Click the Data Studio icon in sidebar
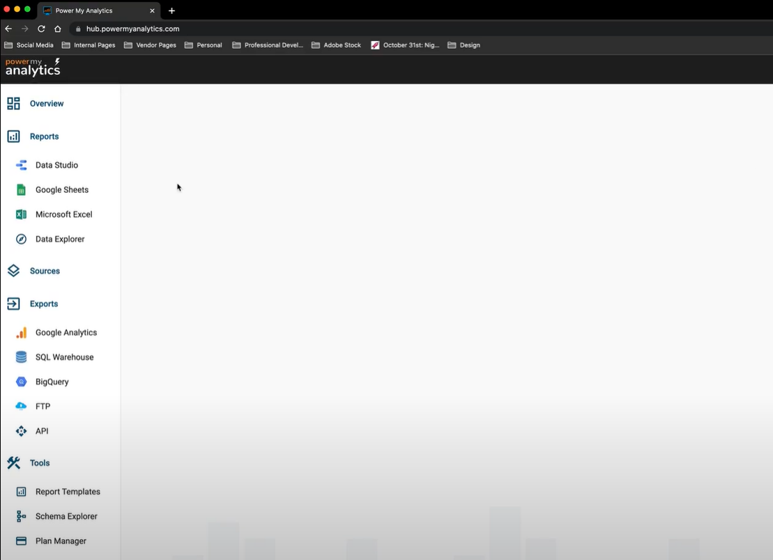773x560 pixels. point(21,165)
